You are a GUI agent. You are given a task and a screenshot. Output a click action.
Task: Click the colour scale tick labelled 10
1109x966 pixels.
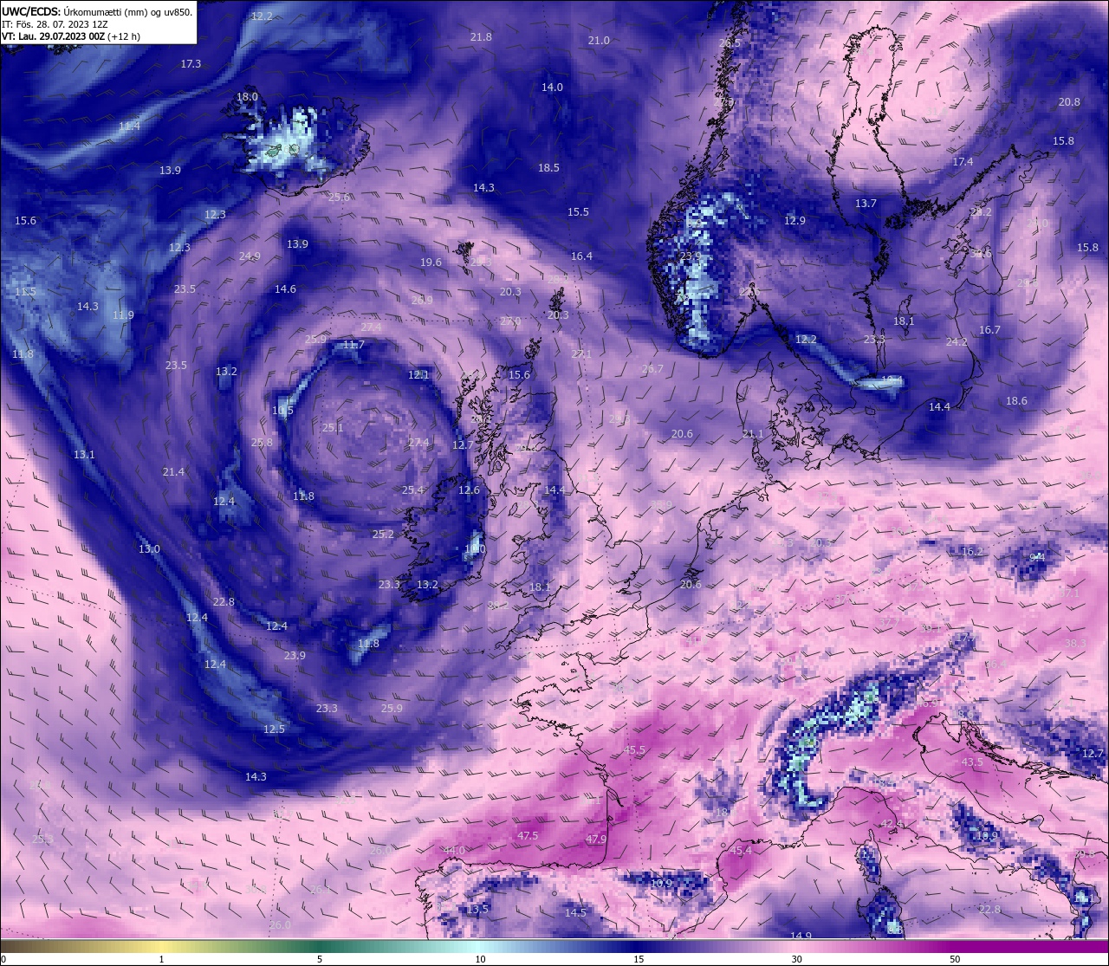pos(479,959)
